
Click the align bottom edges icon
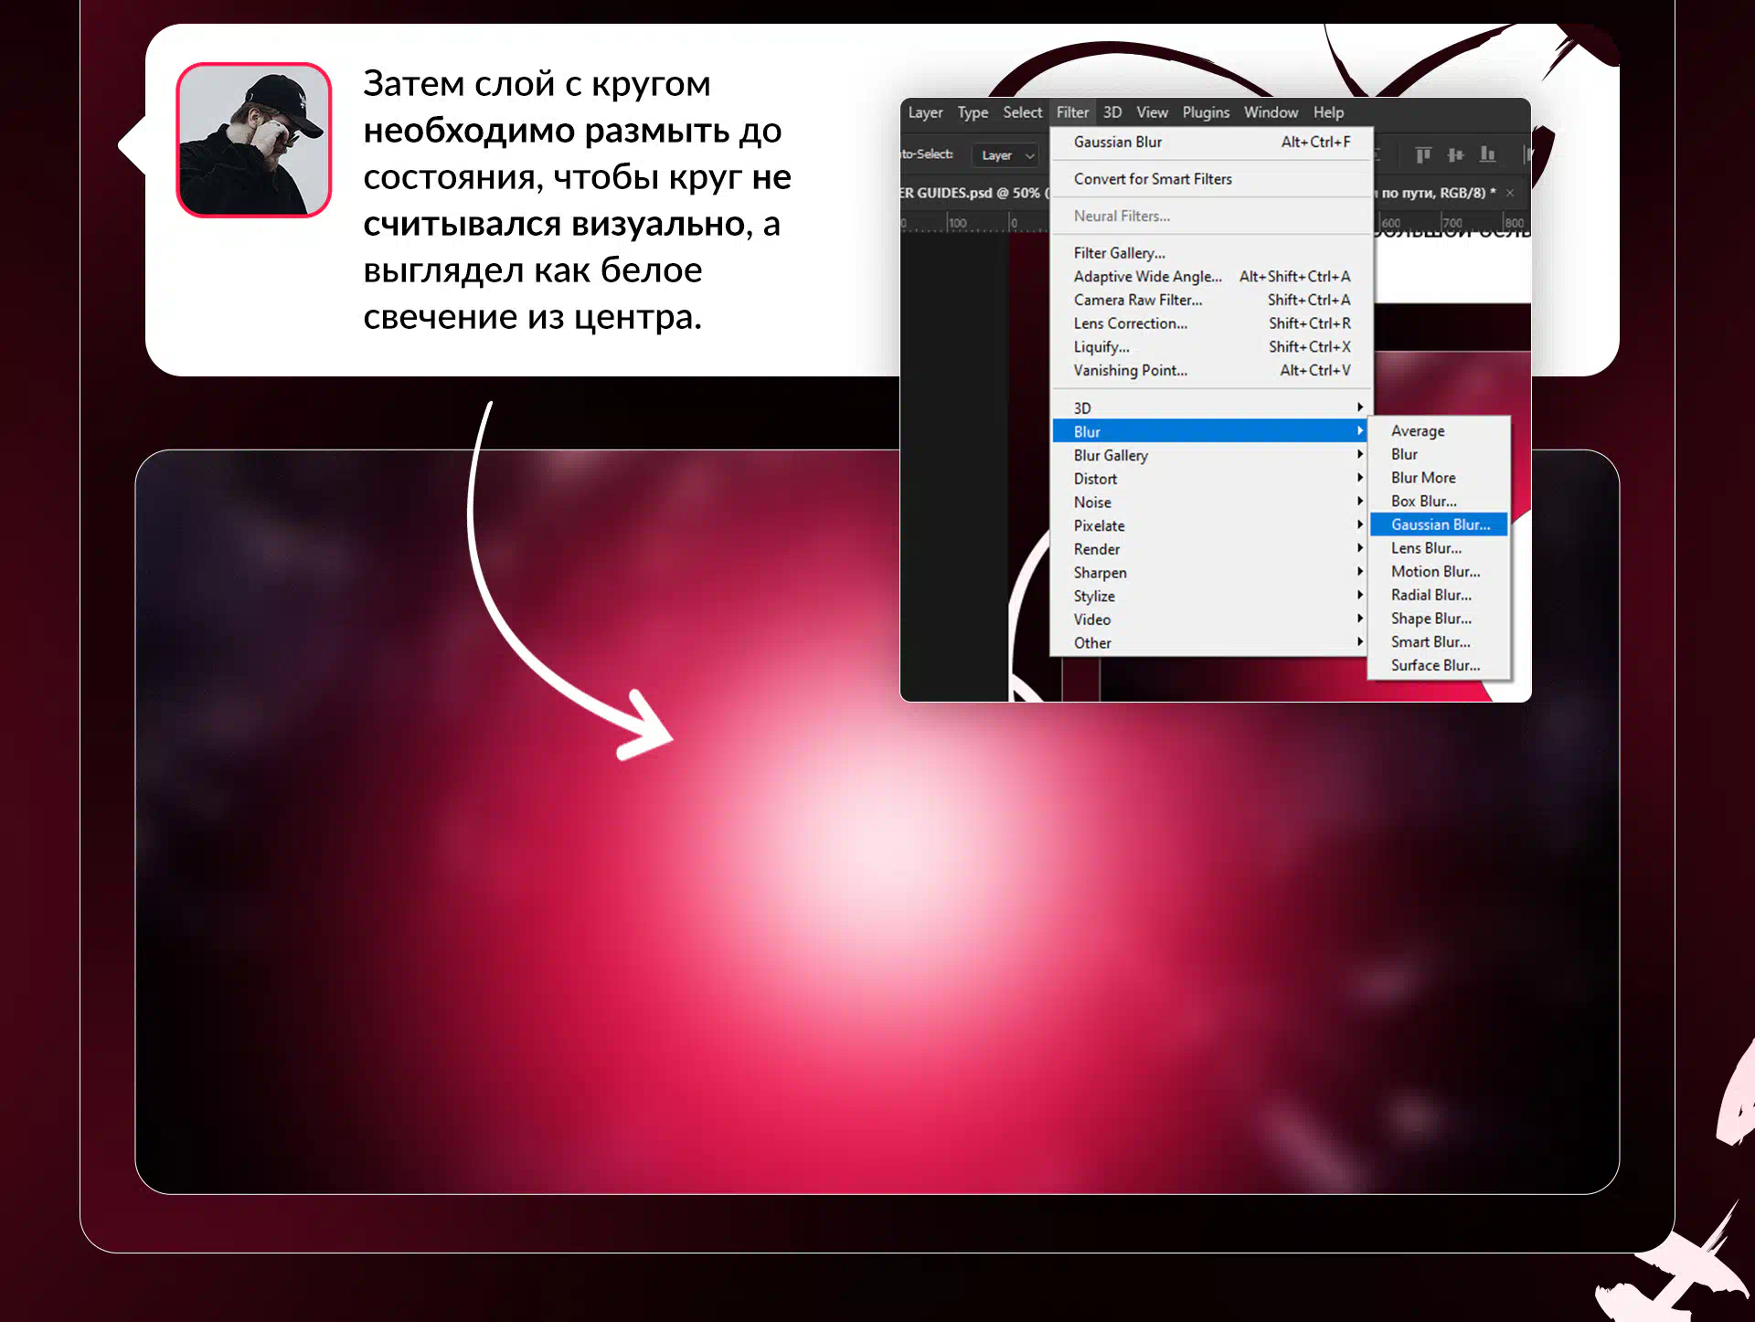coord(1487,154)
